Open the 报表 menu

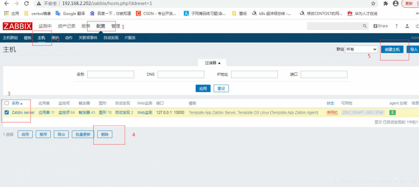point(86,26)
